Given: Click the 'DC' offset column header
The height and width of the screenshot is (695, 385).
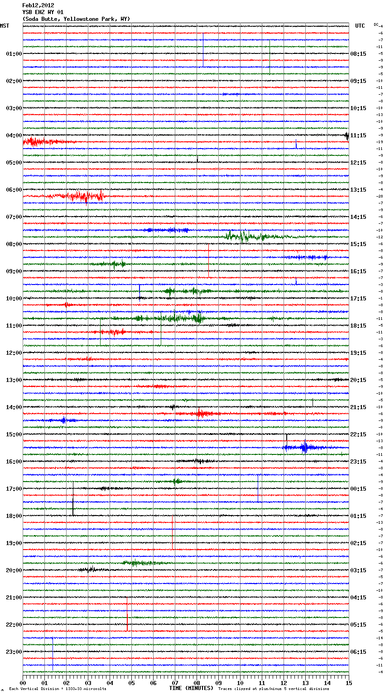Looking at the screenshot, I should point(376,24).
